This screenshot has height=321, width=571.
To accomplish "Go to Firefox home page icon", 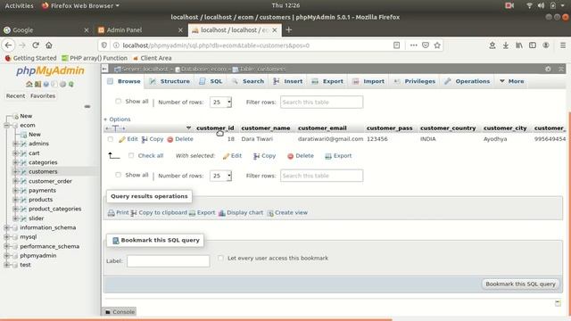I will click(49, 45).
